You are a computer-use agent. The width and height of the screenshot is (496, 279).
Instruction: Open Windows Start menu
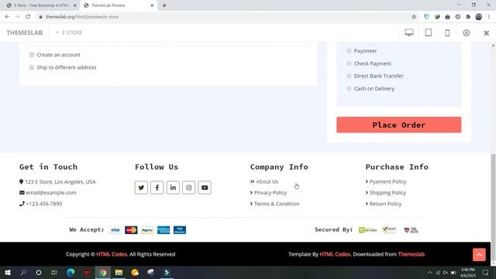8,272
